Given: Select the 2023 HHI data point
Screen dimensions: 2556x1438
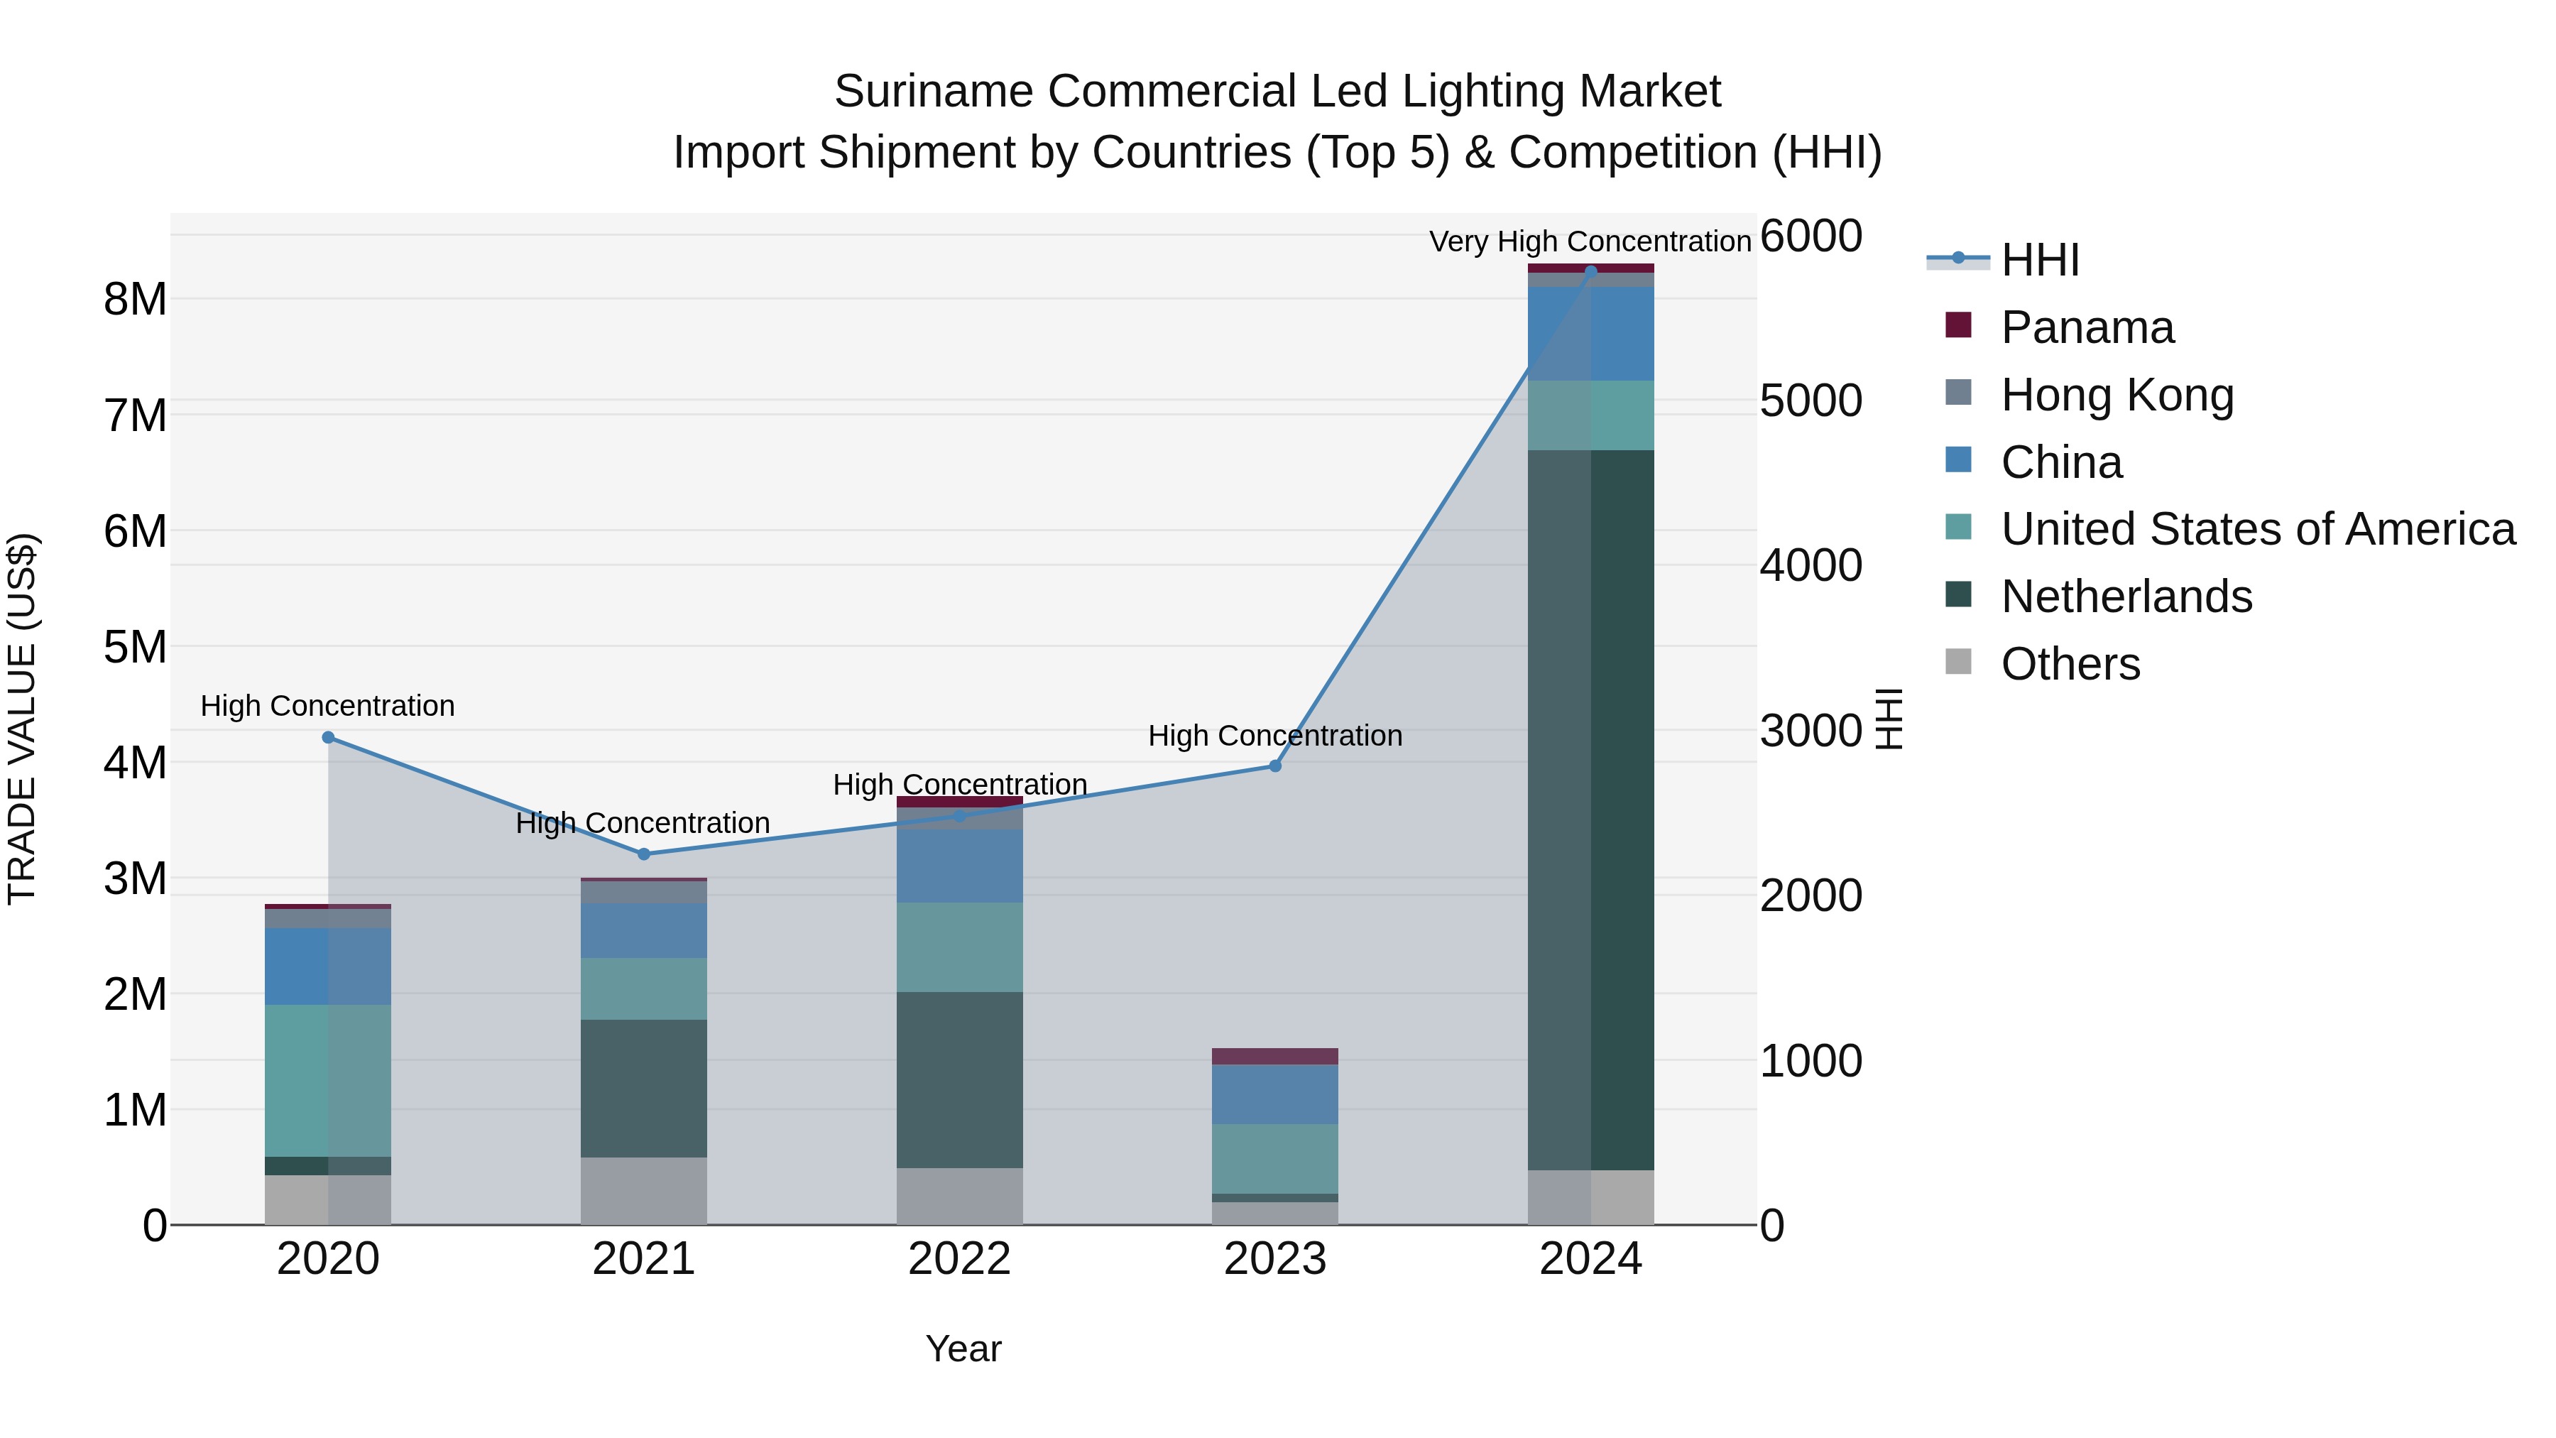Looking at the screenshot, I should [1275, 766].
